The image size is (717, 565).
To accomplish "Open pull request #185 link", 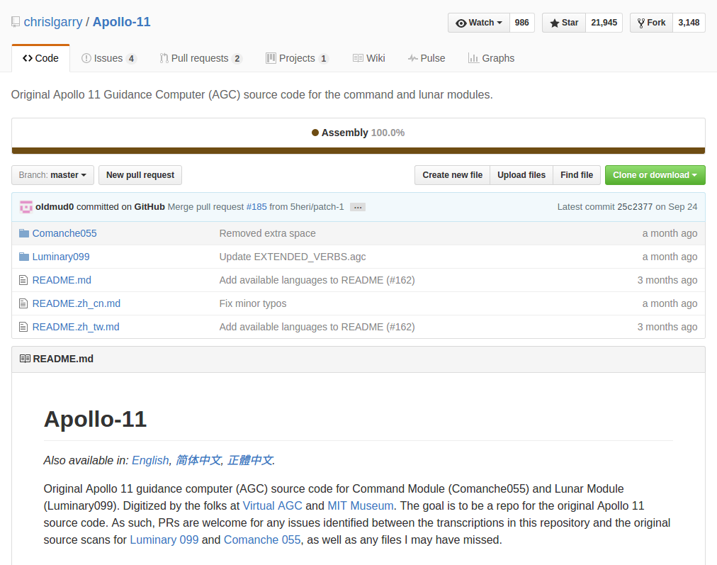I will (256, 207).
